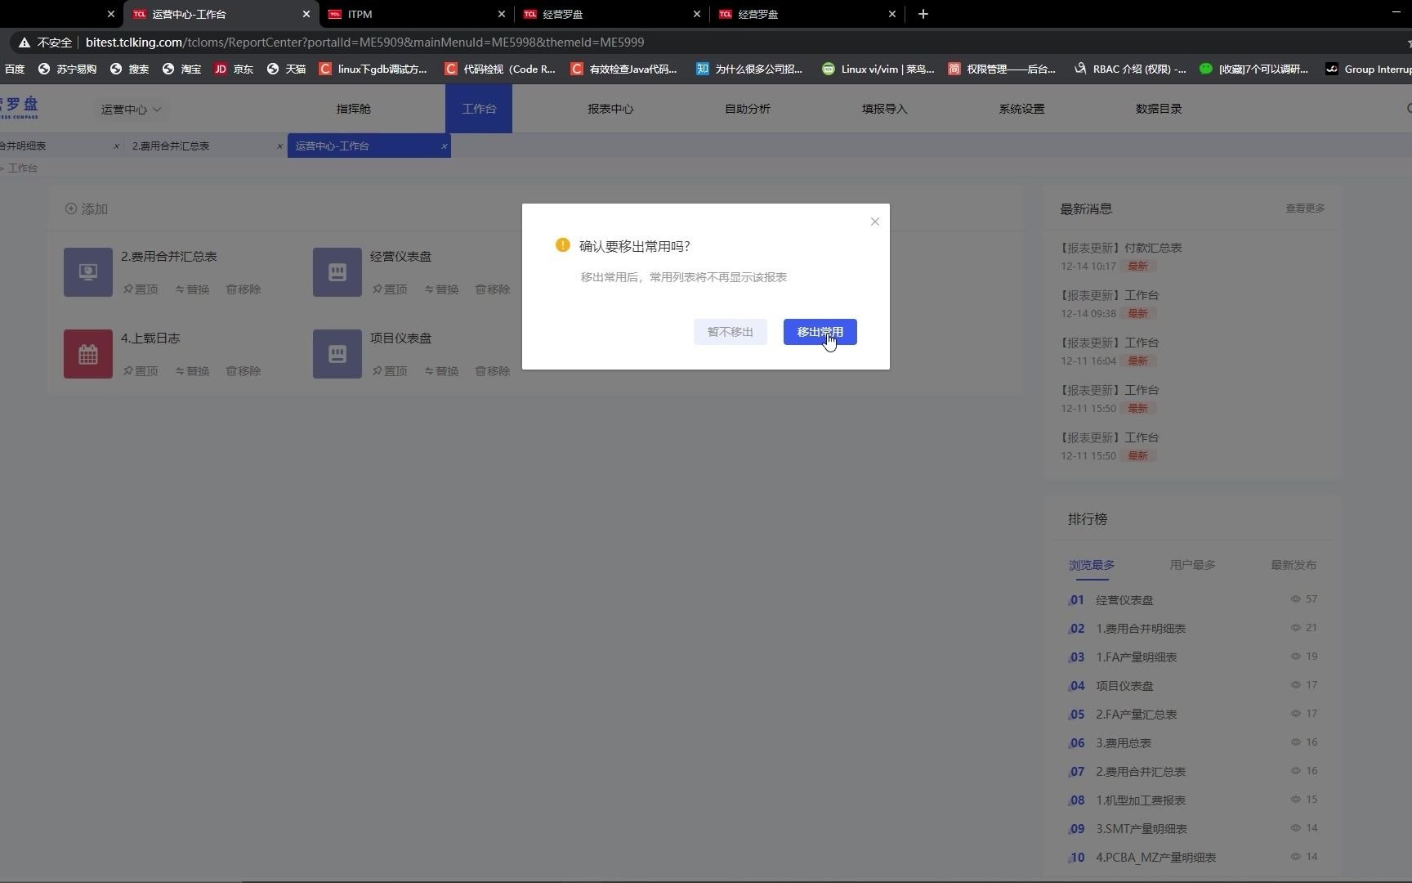
Task: Open ranking item 09 3.SMT产量明细表
Action: tap(1141, 829)
